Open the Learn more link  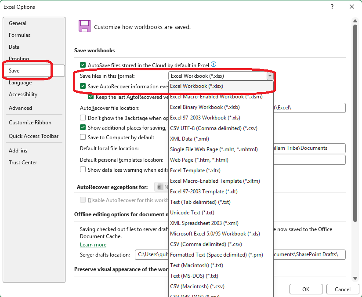pos(93,245)
